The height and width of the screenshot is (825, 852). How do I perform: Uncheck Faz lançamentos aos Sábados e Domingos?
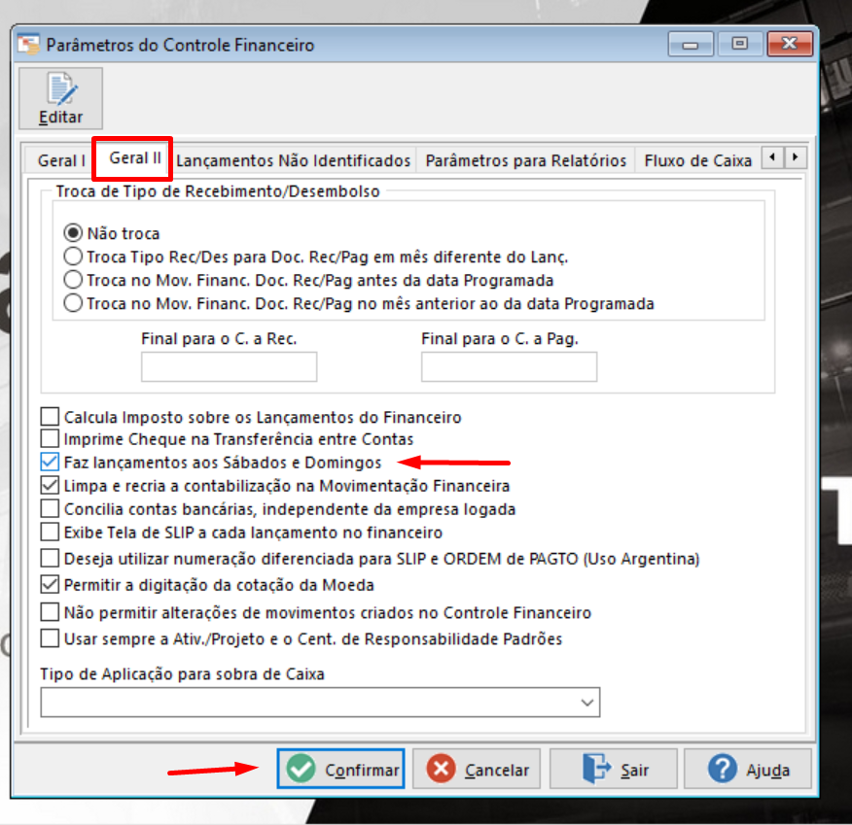click(x=50, y=462)
